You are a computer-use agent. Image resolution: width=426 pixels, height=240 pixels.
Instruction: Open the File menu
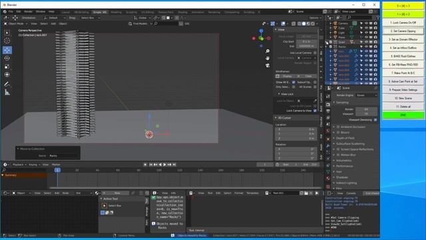[x=11, y=12]
